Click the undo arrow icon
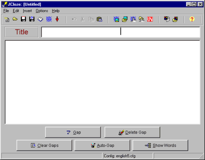 (x=74, y=19)
